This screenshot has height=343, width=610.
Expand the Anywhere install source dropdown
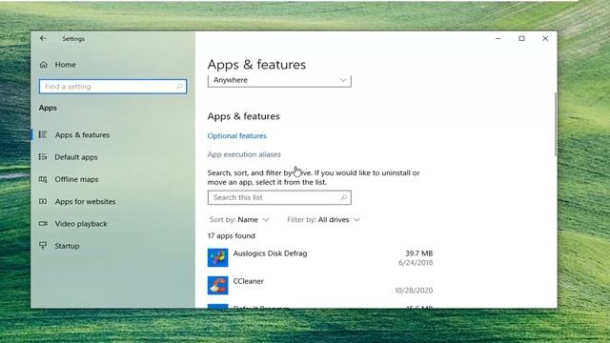click(279, 80)
